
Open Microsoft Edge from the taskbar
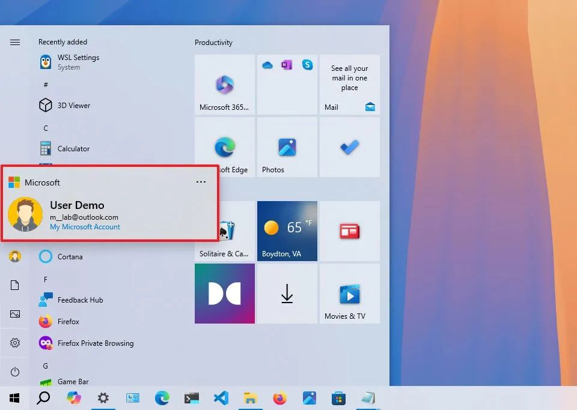(x=162, y=398)
